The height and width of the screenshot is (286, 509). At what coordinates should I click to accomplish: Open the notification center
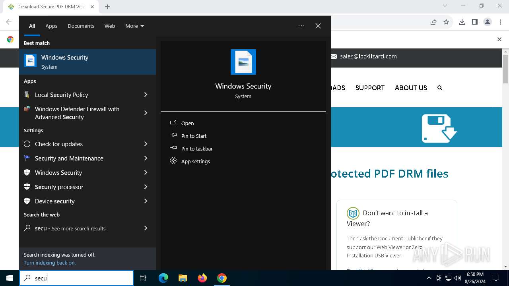[x=496, y=278]
